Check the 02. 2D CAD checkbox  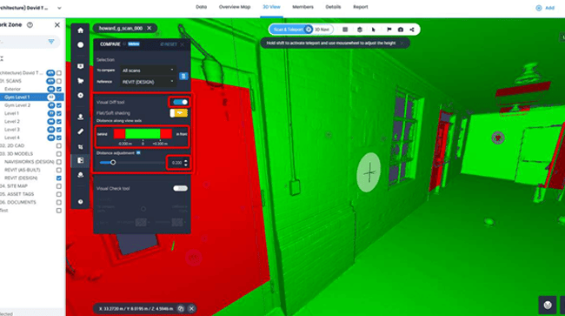(x=59, y=145)
